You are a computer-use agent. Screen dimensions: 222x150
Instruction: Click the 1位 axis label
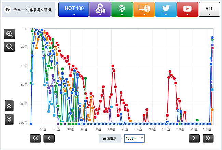coord(25,29)
